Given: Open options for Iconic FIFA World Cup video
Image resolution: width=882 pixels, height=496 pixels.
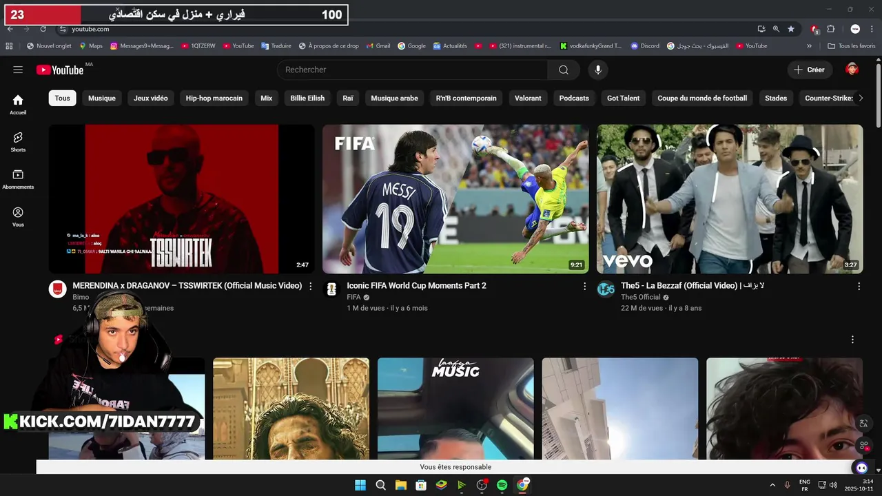Looking at the screenshot, I should (x=584, y=286).
